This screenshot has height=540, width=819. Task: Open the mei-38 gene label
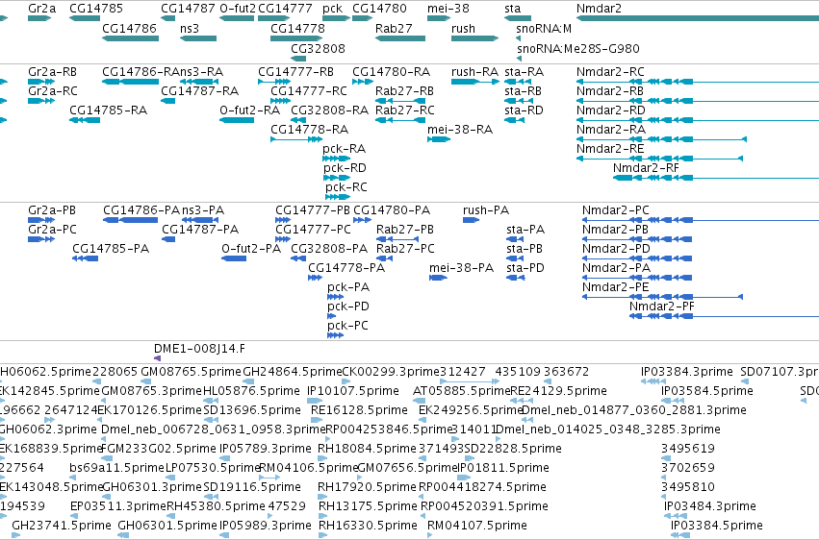pyautogui.click(x=448, y=9)
